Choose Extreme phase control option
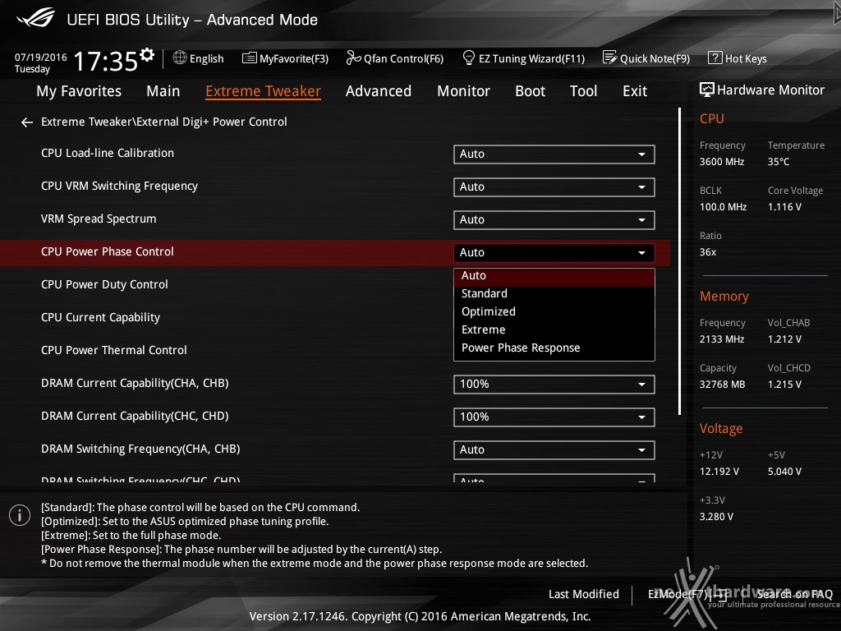Screen dimensions: 841x631 click(x=554, y=330)
